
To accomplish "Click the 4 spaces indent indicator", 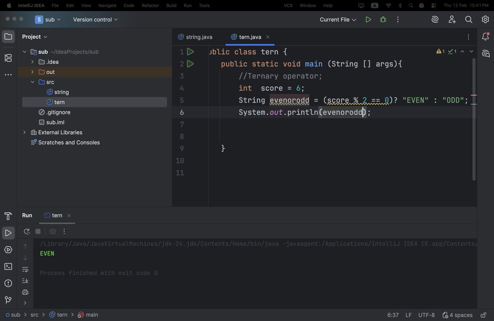I will 461,314.
